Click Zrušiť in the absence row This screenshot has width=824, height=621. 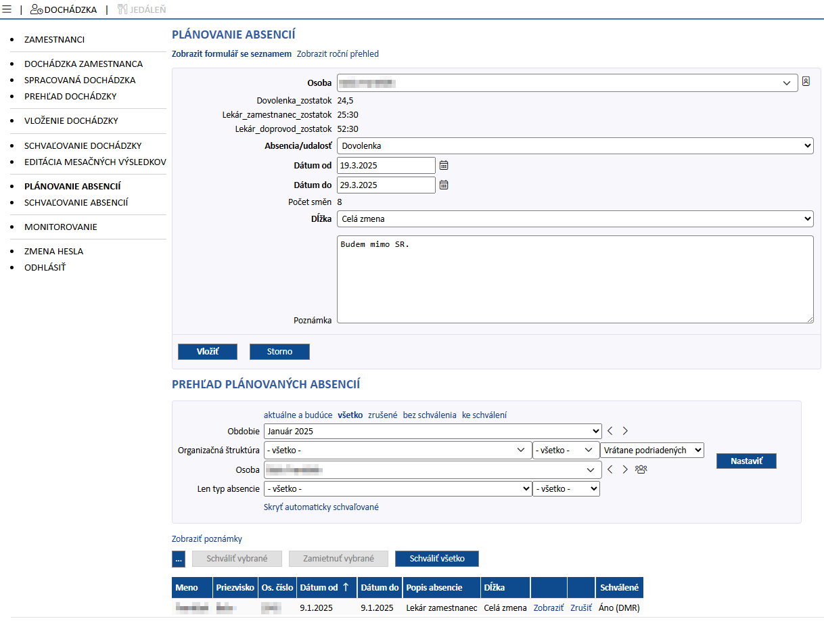[x=581, y=608]
